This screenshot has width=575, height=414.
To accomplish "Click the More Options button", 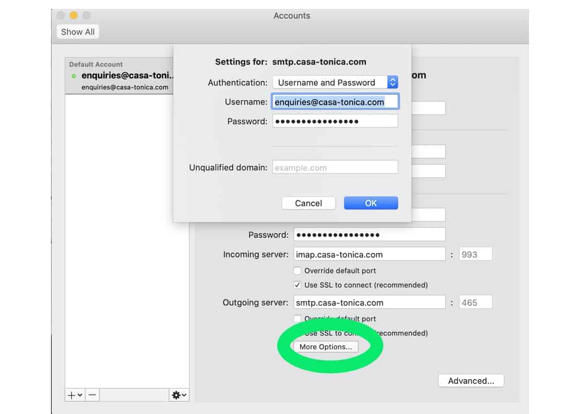I will coord(325,347).
